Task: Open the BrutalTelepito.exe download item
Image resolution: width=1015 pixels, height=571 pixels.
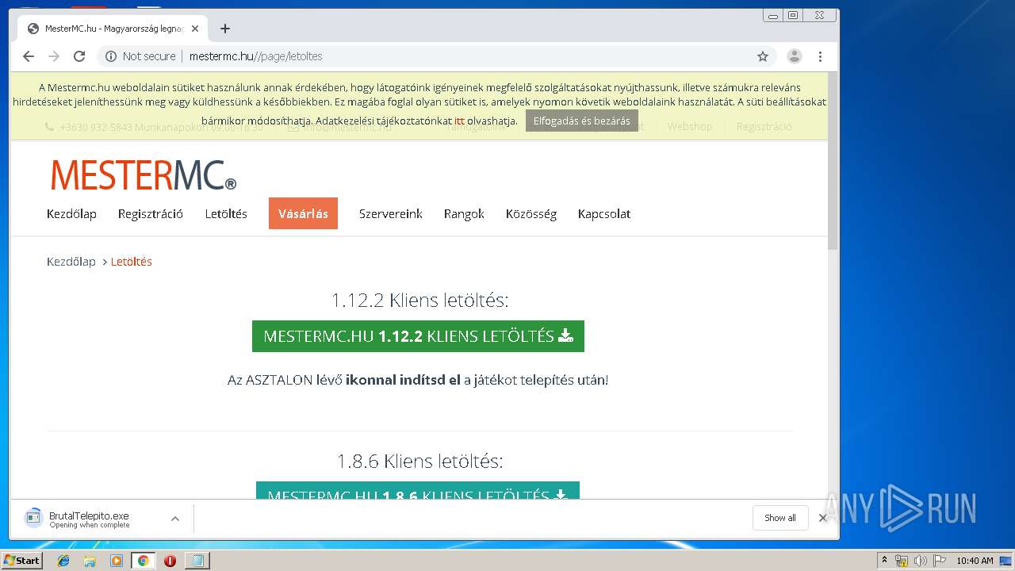Action: 89,519
